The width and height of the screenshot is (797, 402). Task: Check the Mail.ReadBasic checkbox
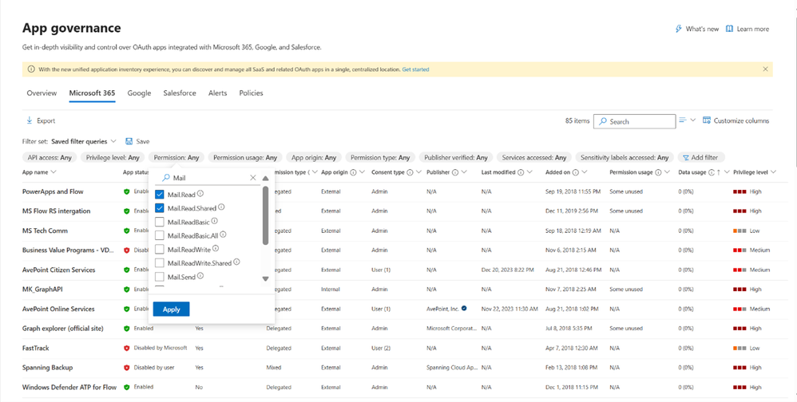point(160,222)
